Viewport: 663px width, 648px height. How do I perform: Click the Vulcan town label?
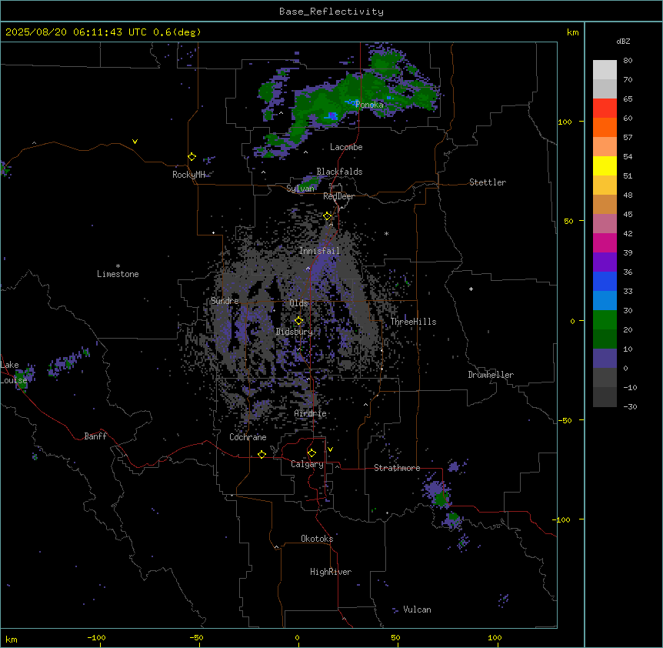pyautogui.click(x=418, y=610)
